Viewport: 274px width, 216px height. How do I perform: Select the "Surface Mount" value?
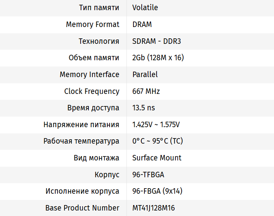click(157, 158)
